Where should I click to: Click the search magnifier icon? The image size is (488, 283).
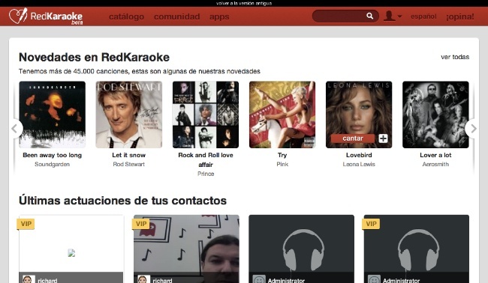click(x=369, y=16)
